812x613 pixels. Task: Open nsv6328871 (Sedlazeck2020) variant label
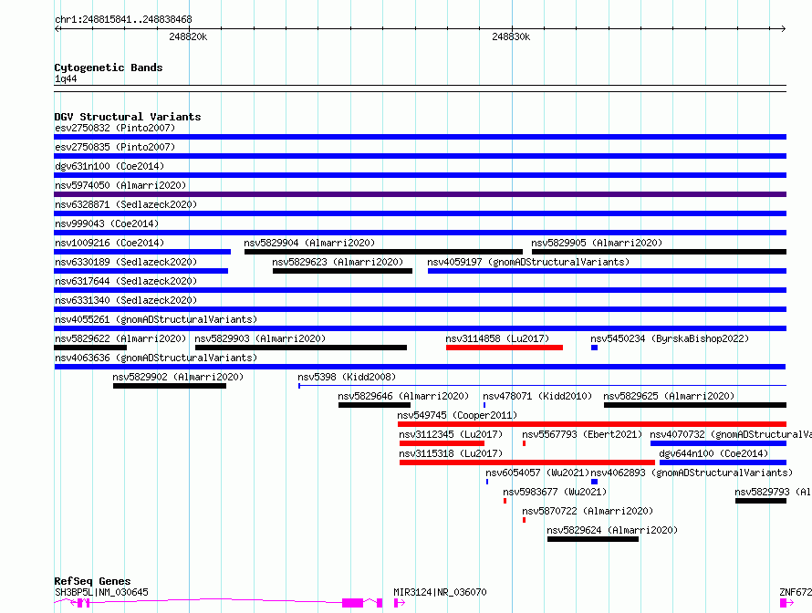click(126, 204)
